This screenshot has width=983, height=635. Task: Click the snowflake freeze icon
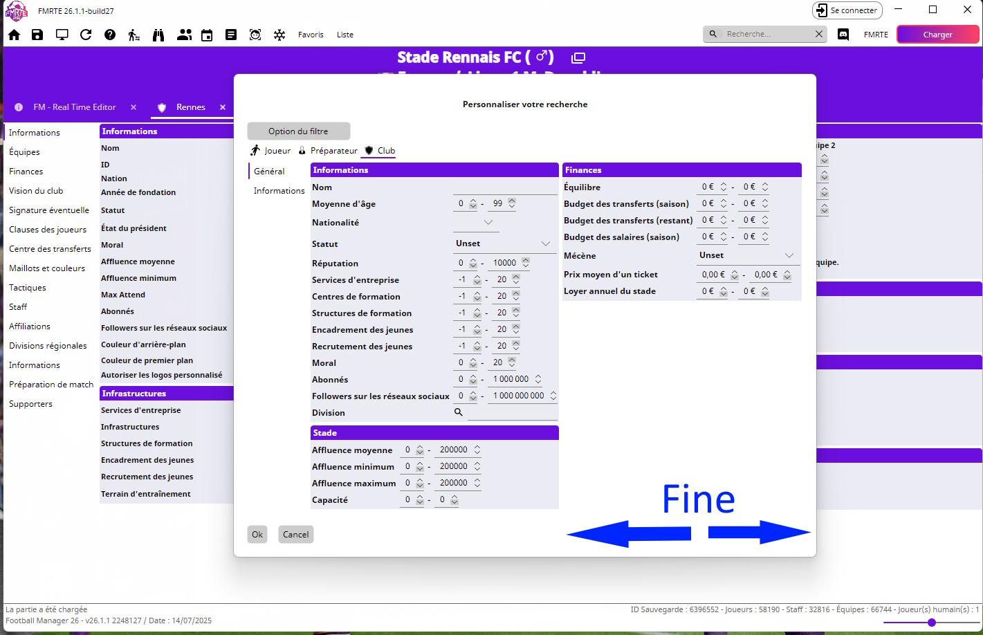click(279, 35)
